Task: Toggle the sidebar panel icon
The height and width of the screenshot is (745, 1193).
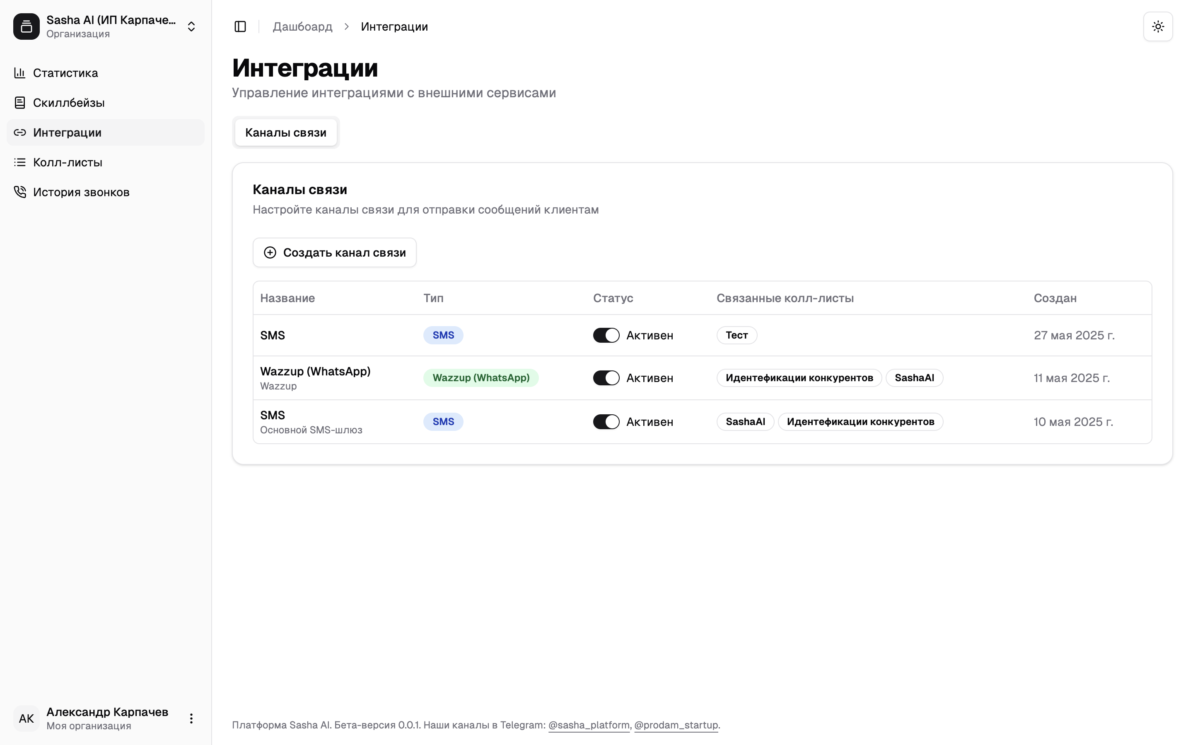Action: tap(240, 26)
